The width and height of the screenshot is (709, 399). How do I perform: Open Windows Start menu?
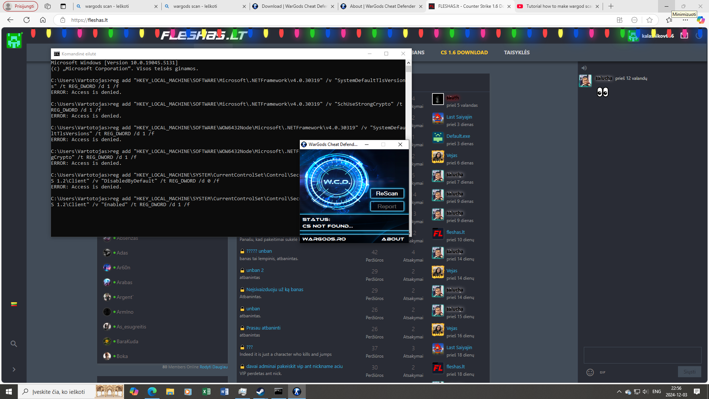(9, 392)
